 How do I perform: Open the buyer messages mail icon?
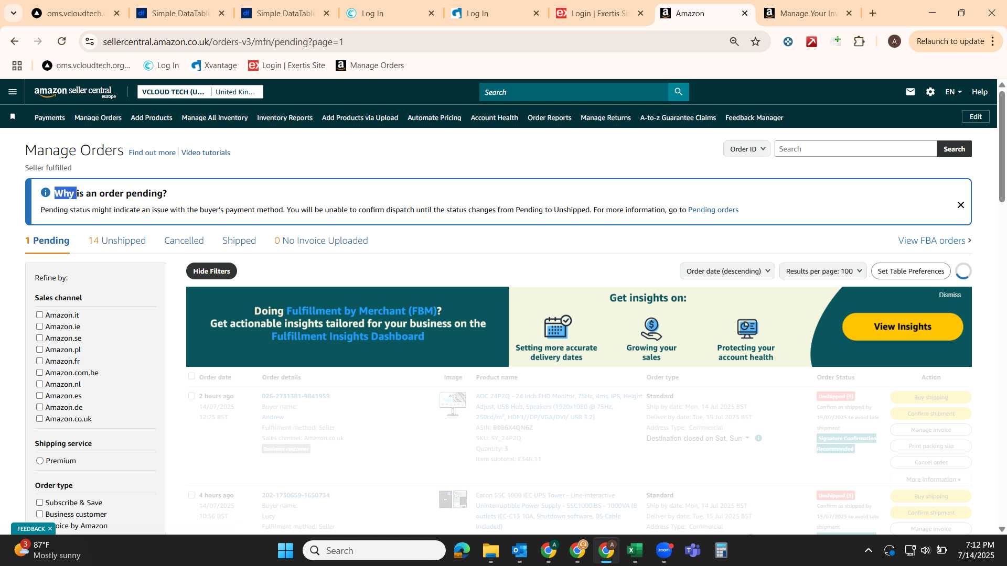(910, 92)
